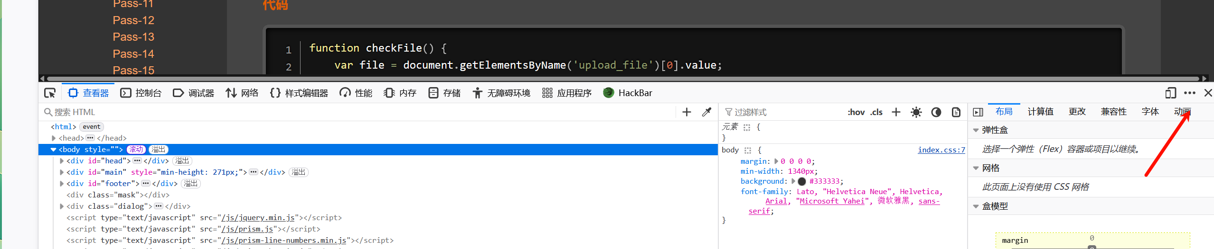The image size is (1214, 249).
Task: Expand the div id="main" node
Action: point(62,172)
